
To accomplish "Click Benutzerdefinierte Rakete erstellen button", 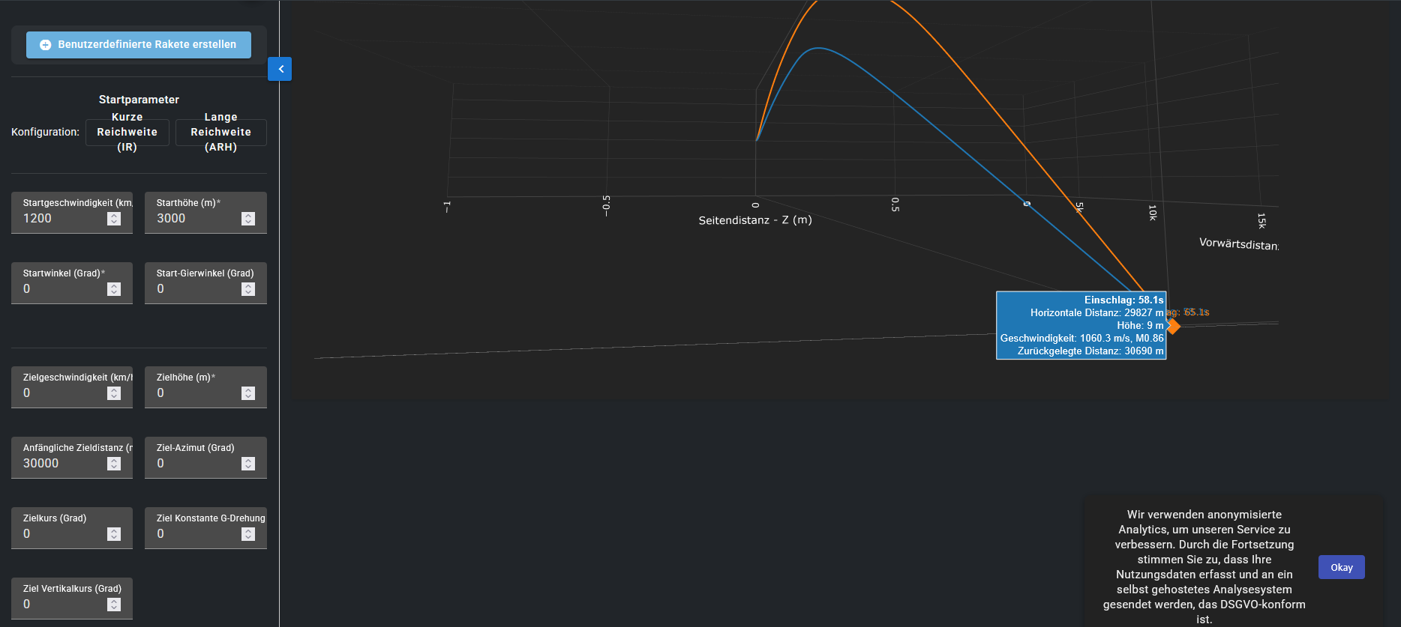I will click(x=139, y=45).
